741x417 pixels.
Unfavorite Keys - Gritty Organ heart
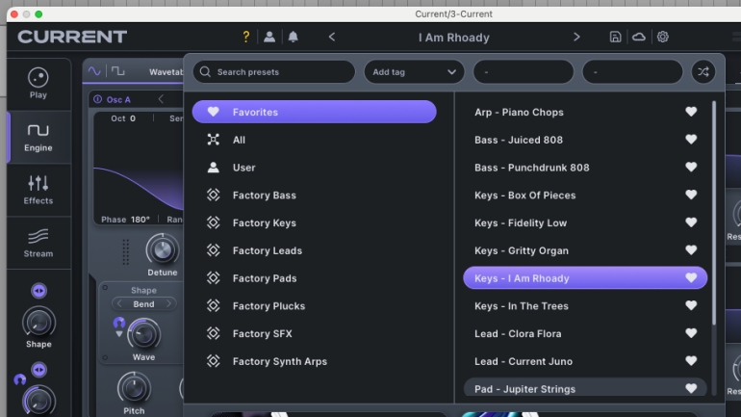[x=691, y=250]
